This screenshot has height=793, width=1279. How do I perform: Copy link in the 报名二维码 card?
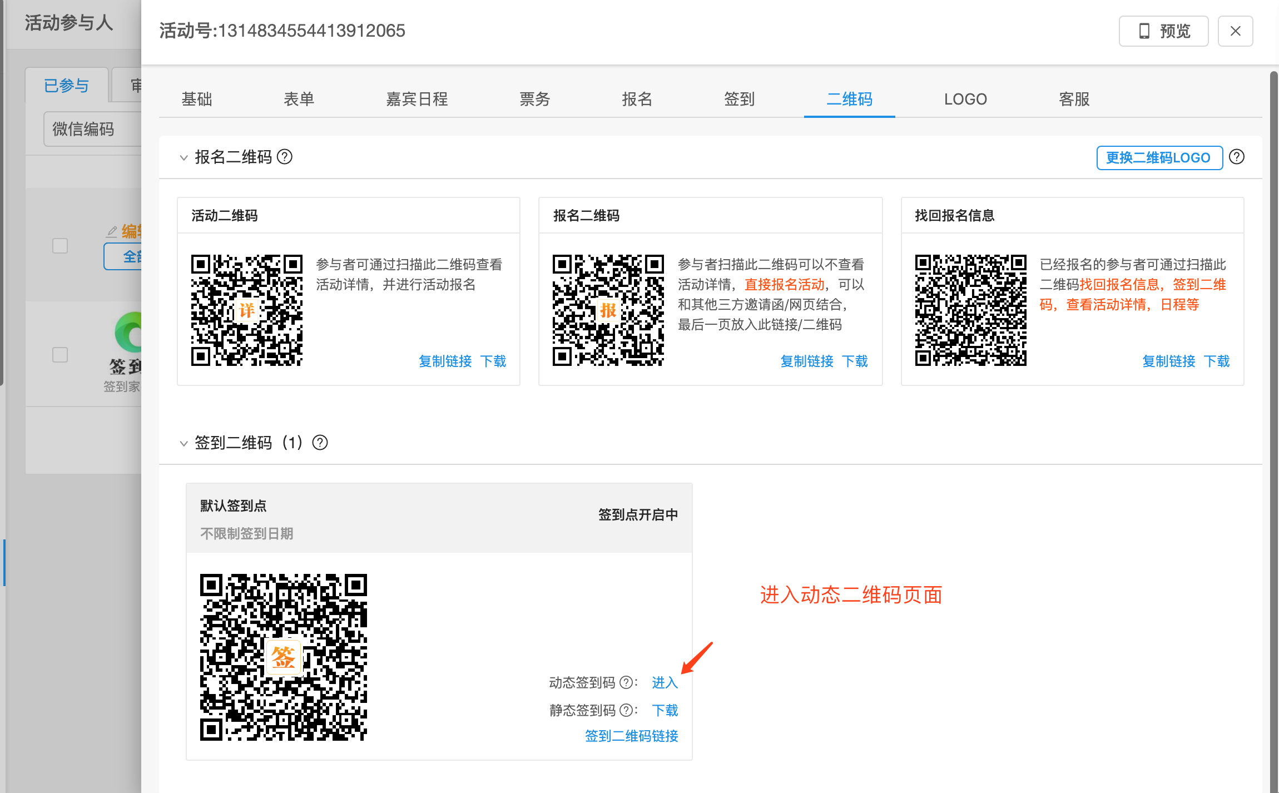pos(807,361)
